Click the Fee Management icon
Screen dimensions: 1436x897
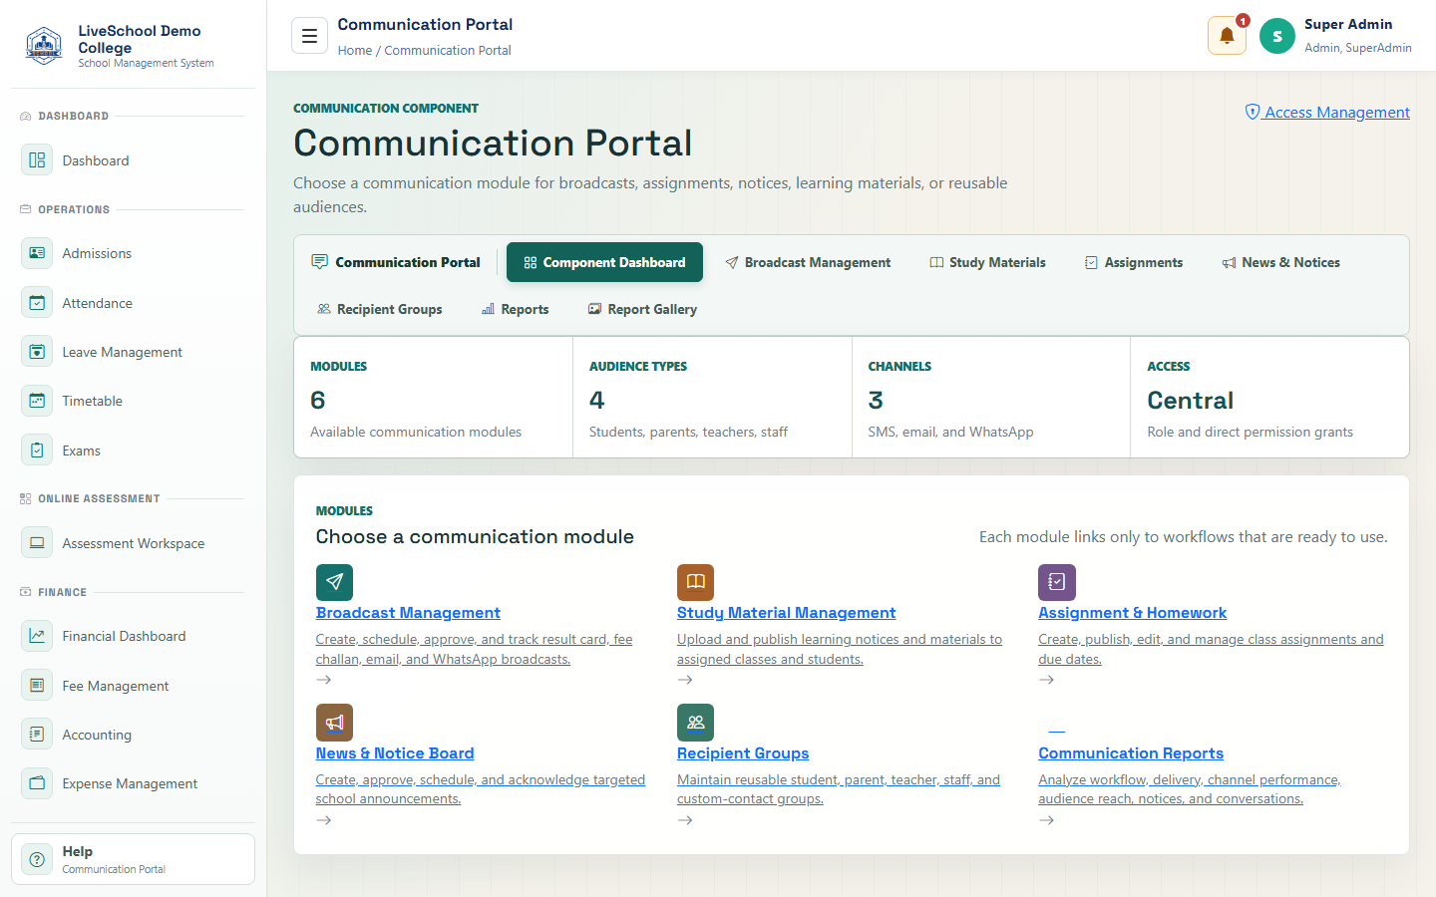(37, 686)
